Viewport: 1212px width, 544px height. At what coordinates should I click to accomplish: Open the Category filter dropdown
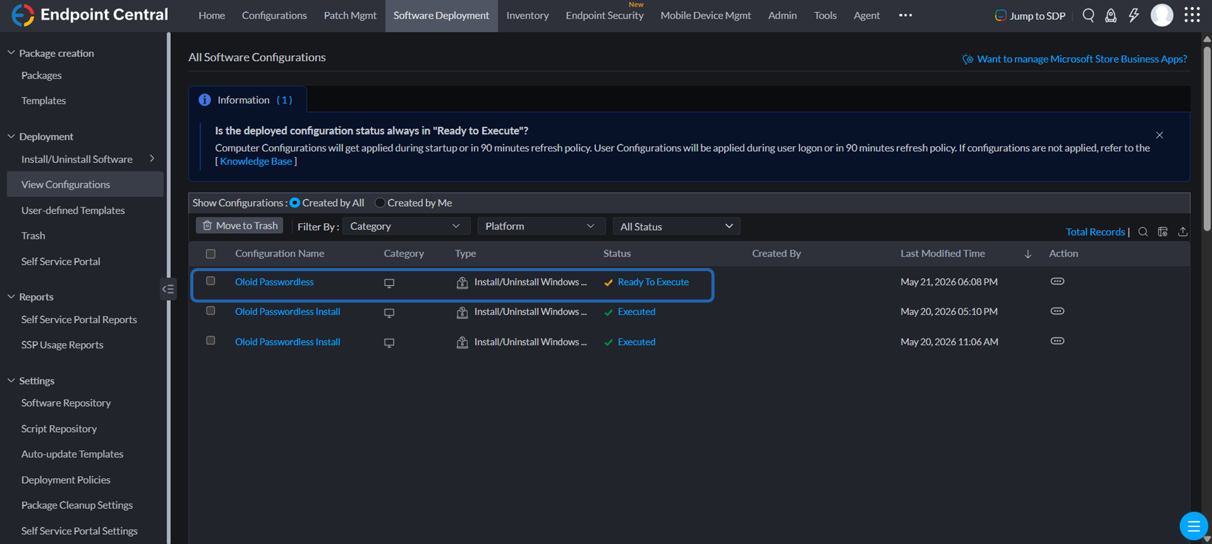point(406,226)
